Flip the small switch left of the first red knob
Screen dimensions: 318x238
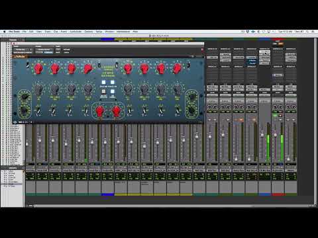coord(27,65)
